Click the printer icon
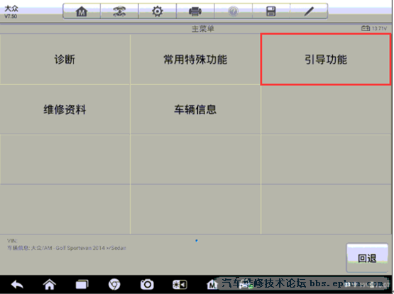This screenshot has width=394, height=294. 195,11
